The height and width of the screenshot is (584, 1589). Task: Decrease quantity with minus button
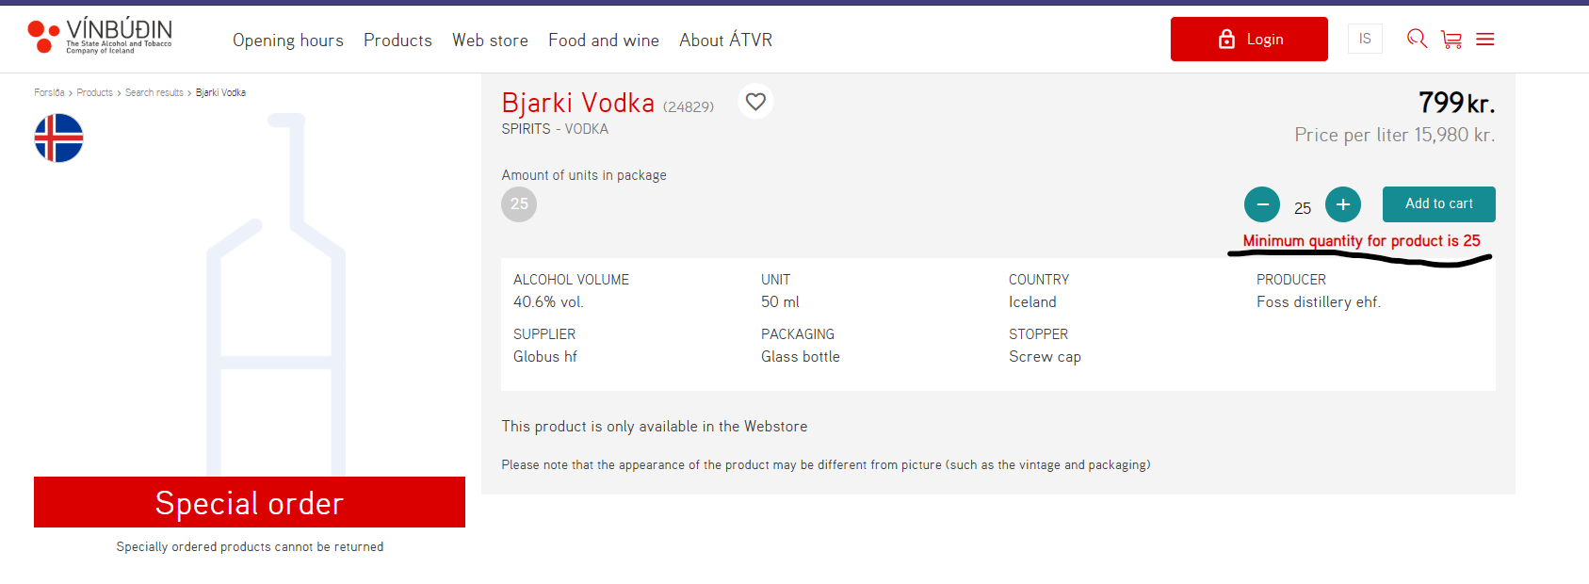pyautogui.click(x=1262, y=204)
